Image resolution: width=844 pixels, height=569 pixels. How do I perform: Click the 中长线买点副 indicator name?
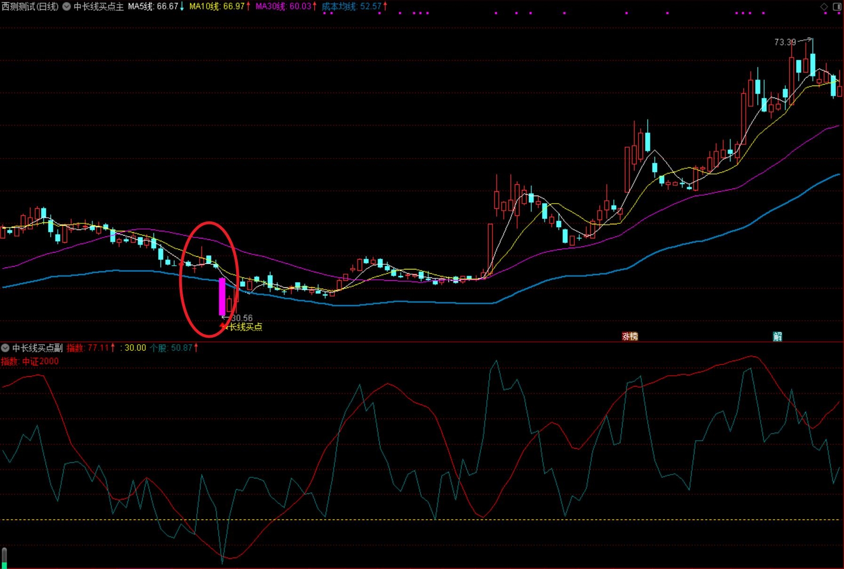(37, 348)
